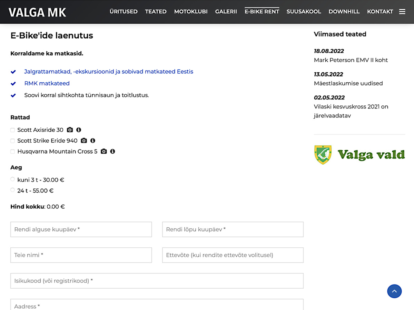
Task: Open the GALERII menu item
Action: 226,12
